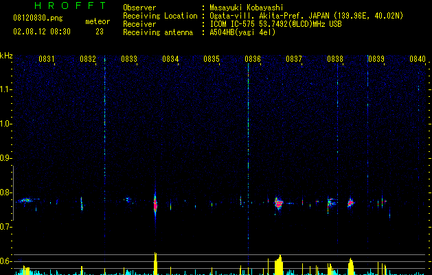432x275 pixels.
Task: Click the 'meteor' label
Action: pyautogui.click(x=98, y=21)
